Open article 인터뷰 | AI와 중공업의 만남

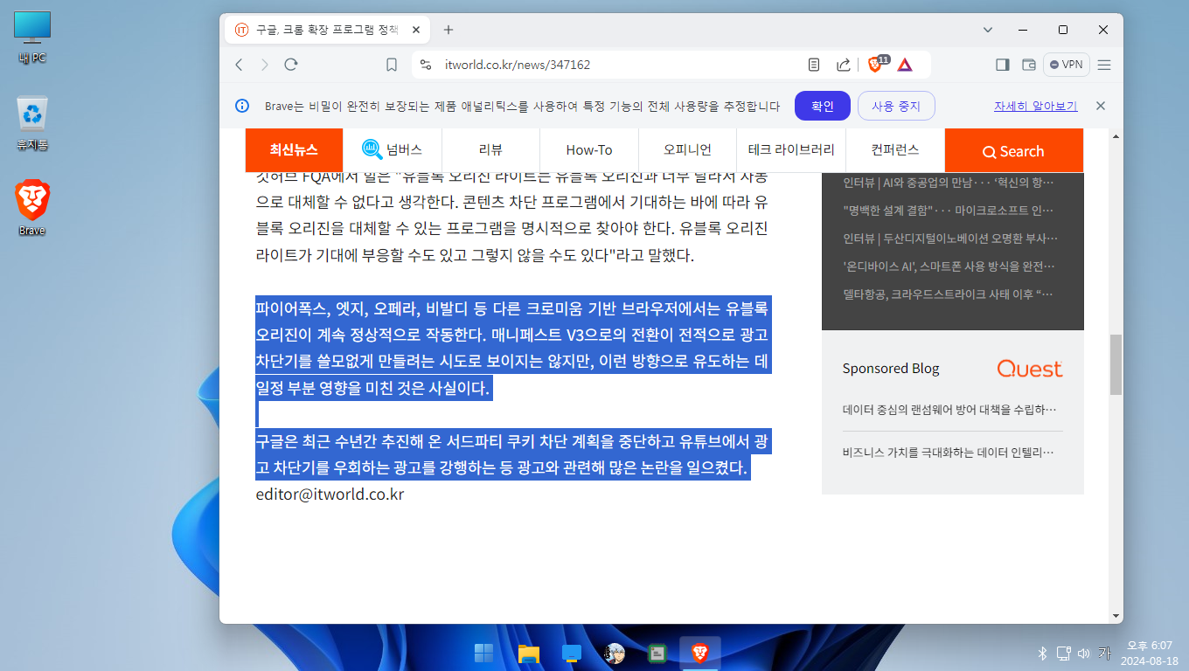[x=949, y=183]
